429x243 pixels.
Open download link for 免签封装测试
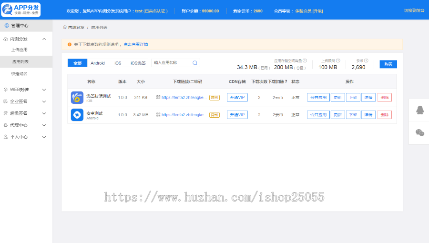click(x=184, y=97)
